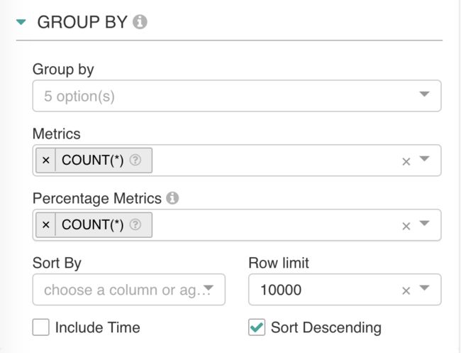Click help icon on Percentage Metrics COUNT(*) tag
The image size is (461, 353).
click(135, 224)
